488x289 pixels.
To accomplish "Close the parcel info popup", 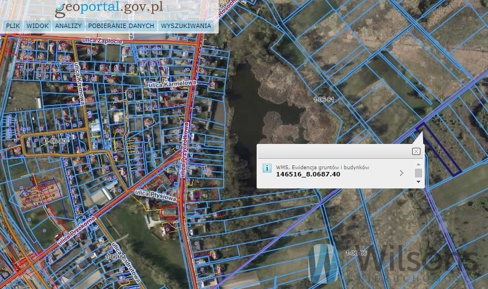I will [416, 151].
